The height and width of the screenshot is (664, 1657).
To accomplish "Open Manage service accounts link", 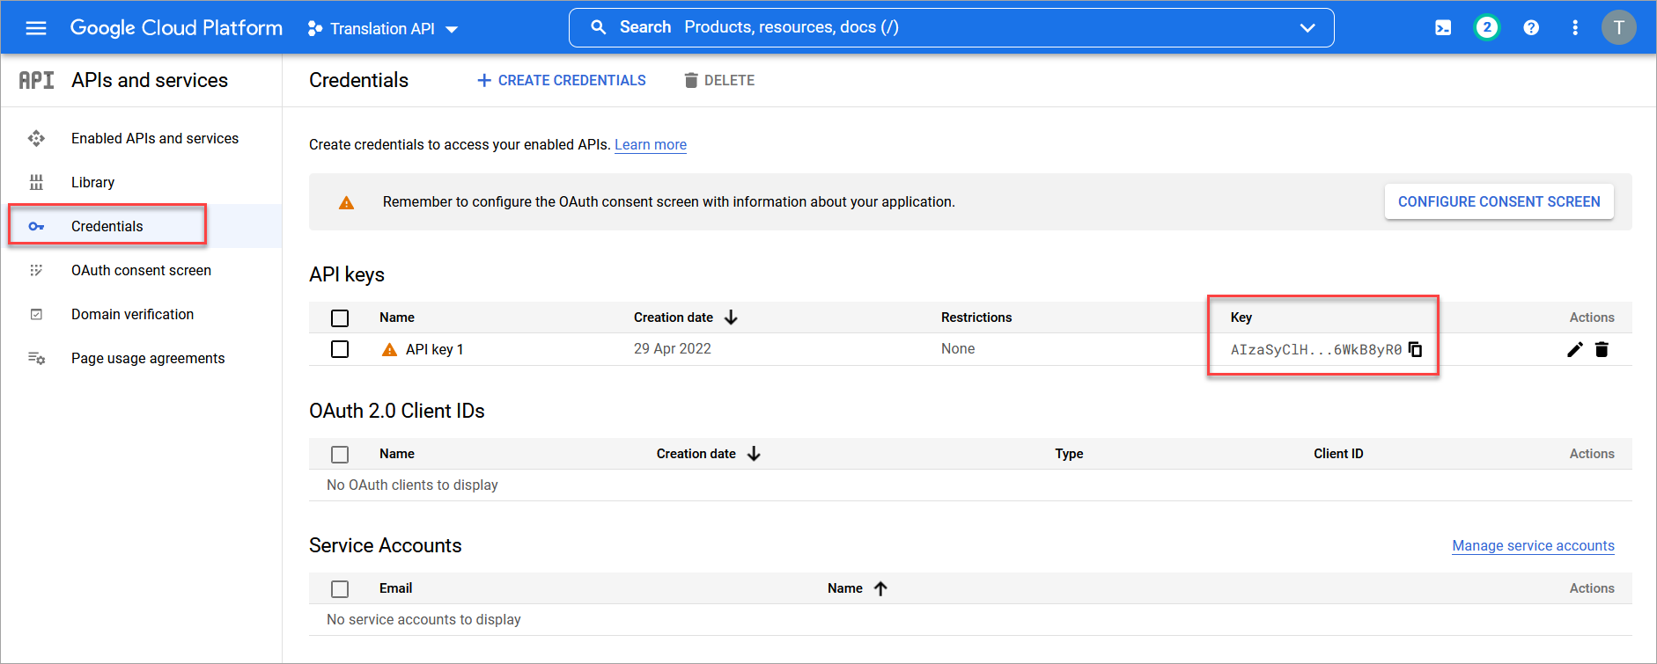I will [x=1533, y=545].
